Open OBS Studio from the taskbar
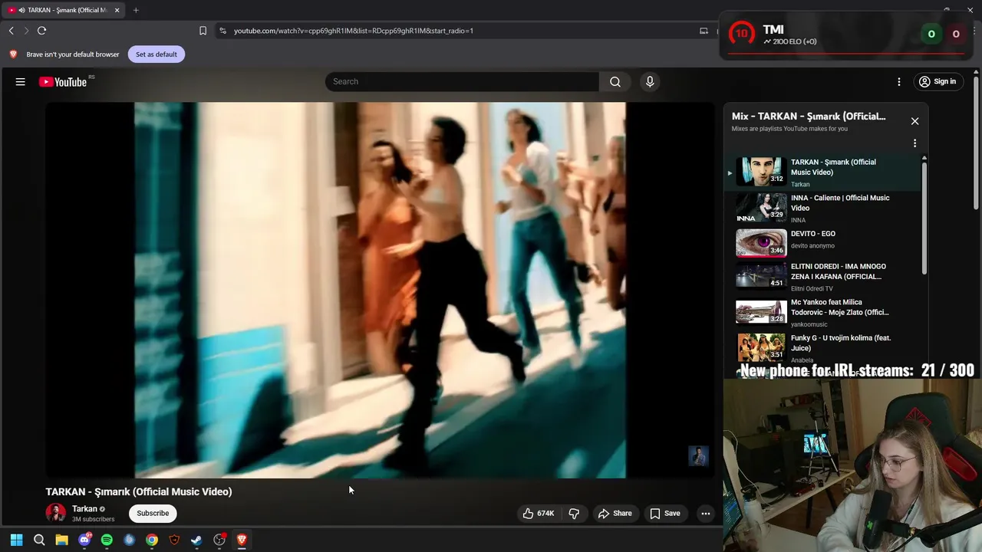 (219, 540)
